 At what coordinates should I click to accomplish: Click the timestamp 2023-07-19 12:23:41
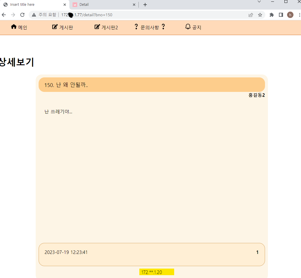click(x=66, y=252)
